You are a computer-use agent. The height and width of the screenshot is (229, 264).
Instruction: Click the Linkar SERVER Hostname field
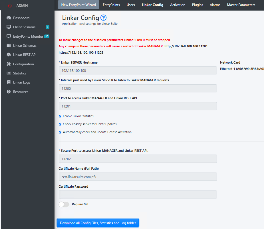pos(138,70)
